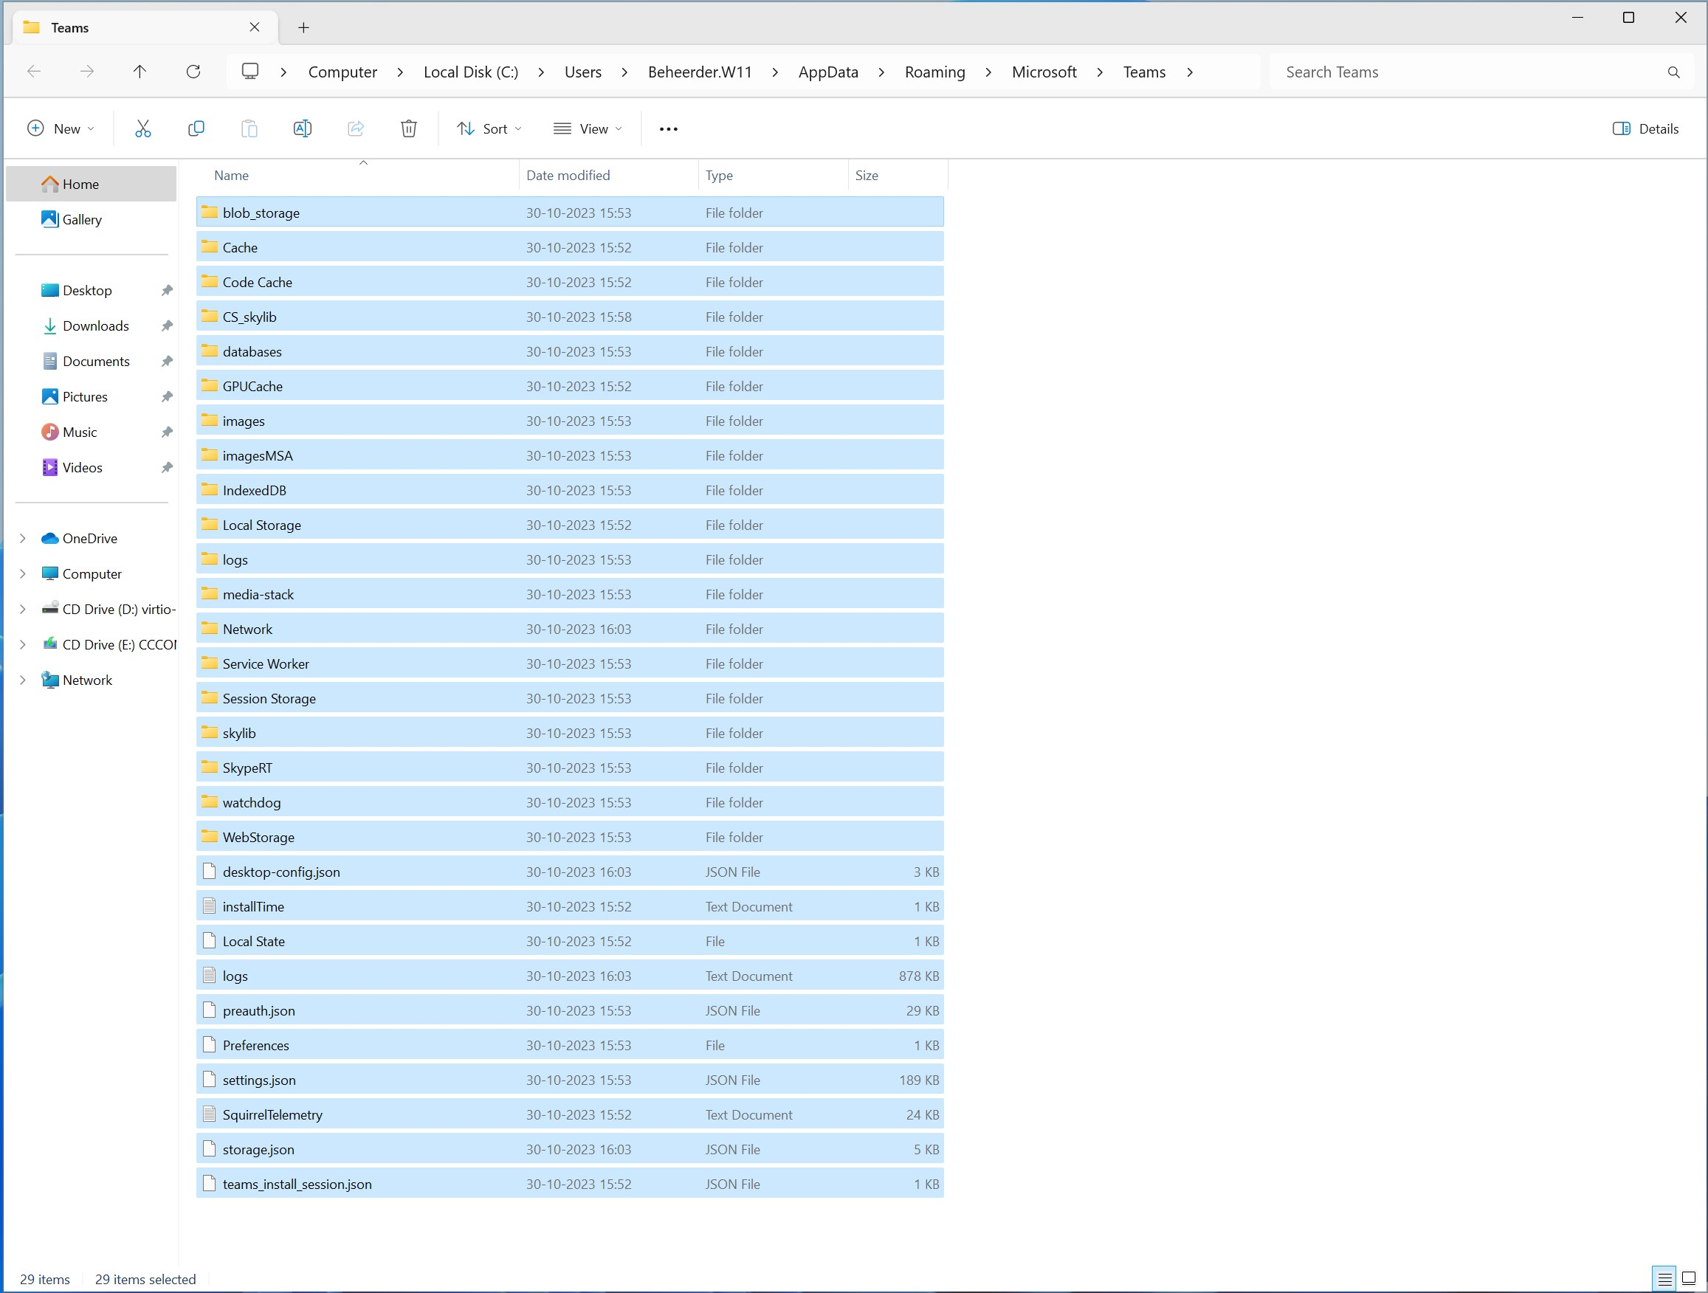Sort by Type column header
This screenshot has height=1293, width=1708.
coord(773,176)
